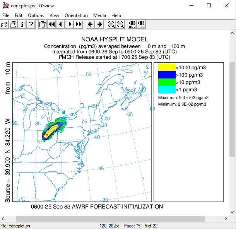Click the Find Next eye dots icon
236x229 pixels.
pos(141,24)
